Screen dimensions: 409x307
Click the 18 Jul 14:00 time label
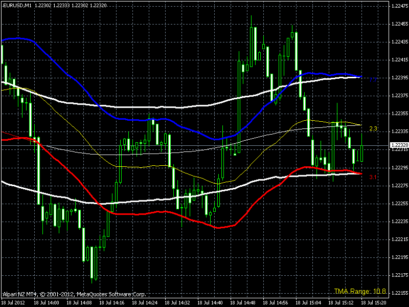pos(47,303)
